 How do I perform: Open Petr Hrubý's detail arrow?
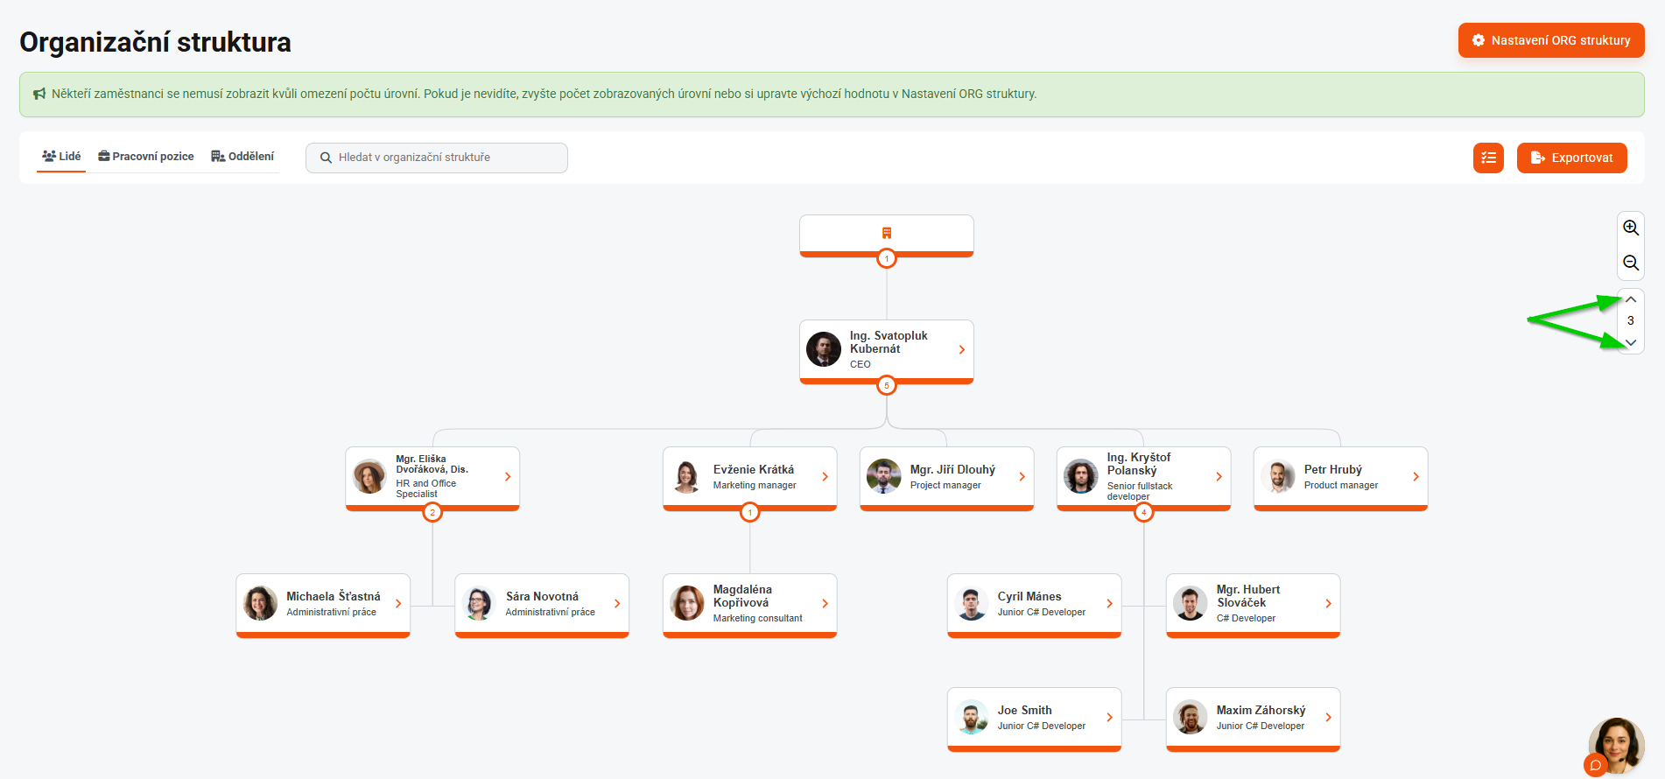(1416, 477)
